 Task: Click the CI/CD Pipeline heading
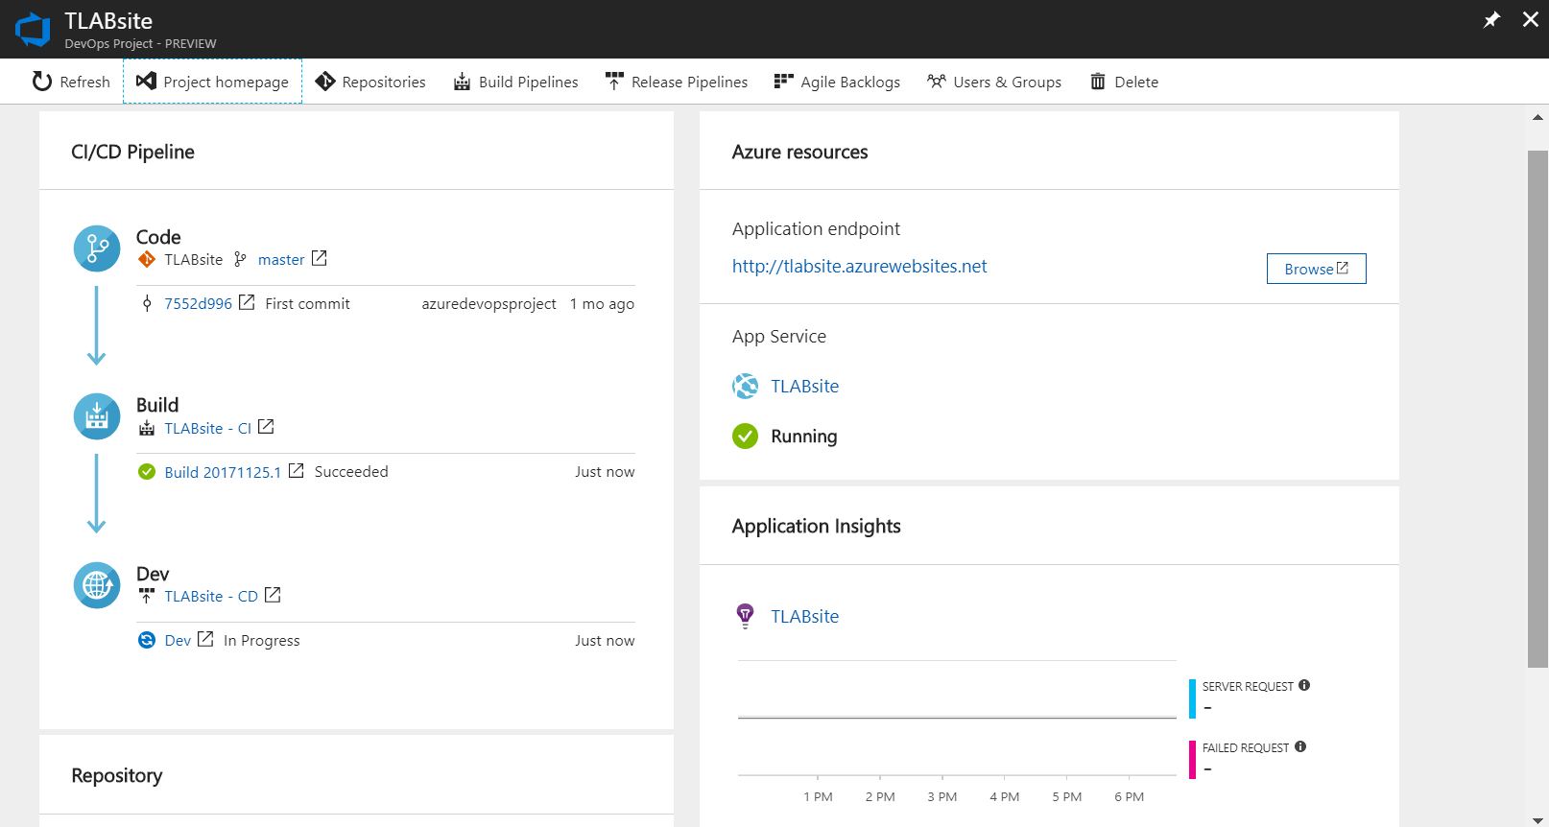pyautogui.click(x=132, y=152)
